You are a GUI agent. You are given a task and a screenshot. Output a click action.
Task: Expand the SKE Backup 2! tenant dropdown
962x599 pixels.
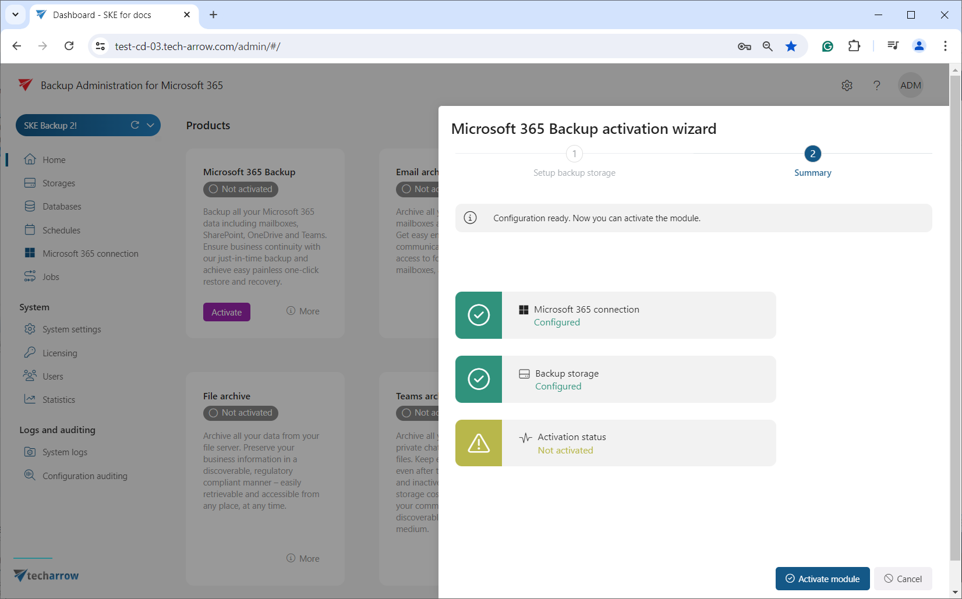point(150,125)
